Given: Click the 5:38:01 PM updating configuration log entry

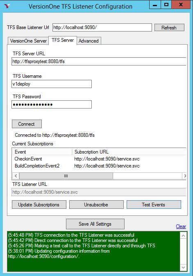Looking at the screenshot, I should click(x=59, y=253).
